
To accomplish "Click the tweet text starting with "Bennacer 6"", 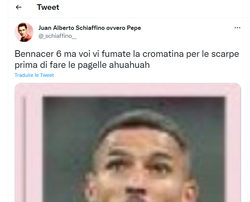I will coord(127,59).
